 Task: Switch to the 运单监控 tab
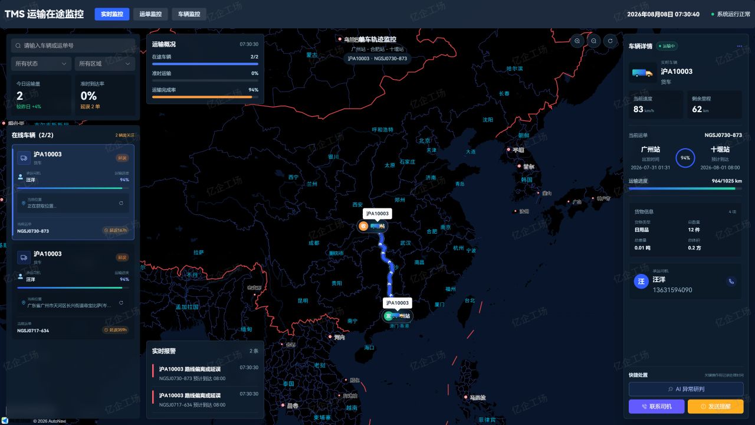(x=150, y=14)
